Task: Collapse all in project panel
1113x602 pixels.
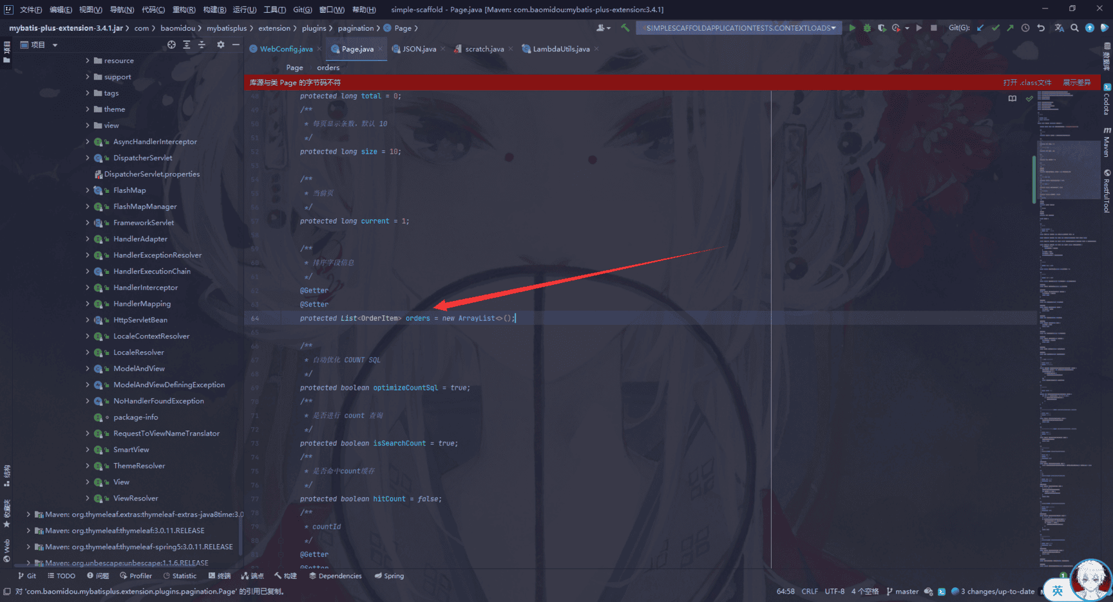Action: (202, 45)
